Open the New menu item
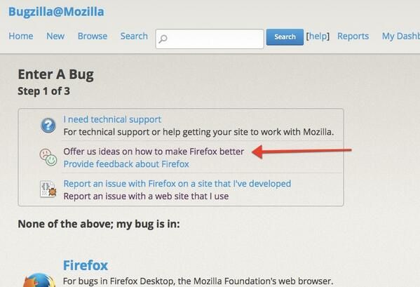 pyautogui.click(x=55, y=36)
